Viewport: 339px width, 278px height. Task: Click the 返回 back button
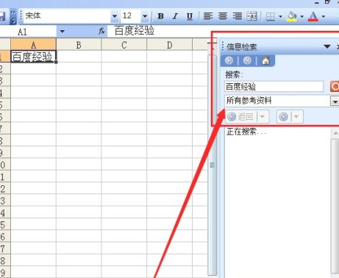(x=241, y=117)
